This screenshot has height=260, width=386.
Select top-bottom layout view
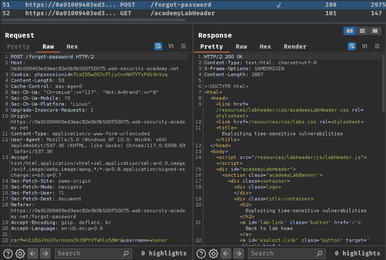pyautogui.click(x=362, y=31)
